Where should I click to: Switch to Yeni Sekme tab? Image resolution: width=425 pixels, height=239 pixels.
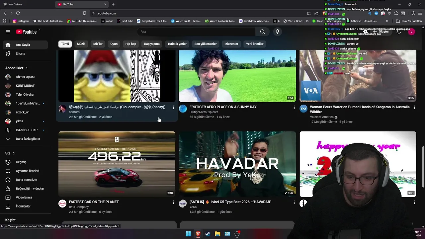[x=27, y=4]
